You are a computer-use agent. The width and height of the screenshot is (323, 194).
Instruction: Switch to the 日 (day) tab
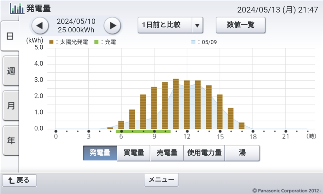[x=10, y=36]
